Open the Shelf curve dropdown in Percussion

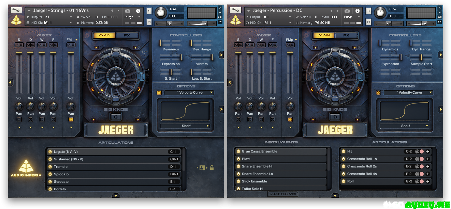[x=405, y=126]
